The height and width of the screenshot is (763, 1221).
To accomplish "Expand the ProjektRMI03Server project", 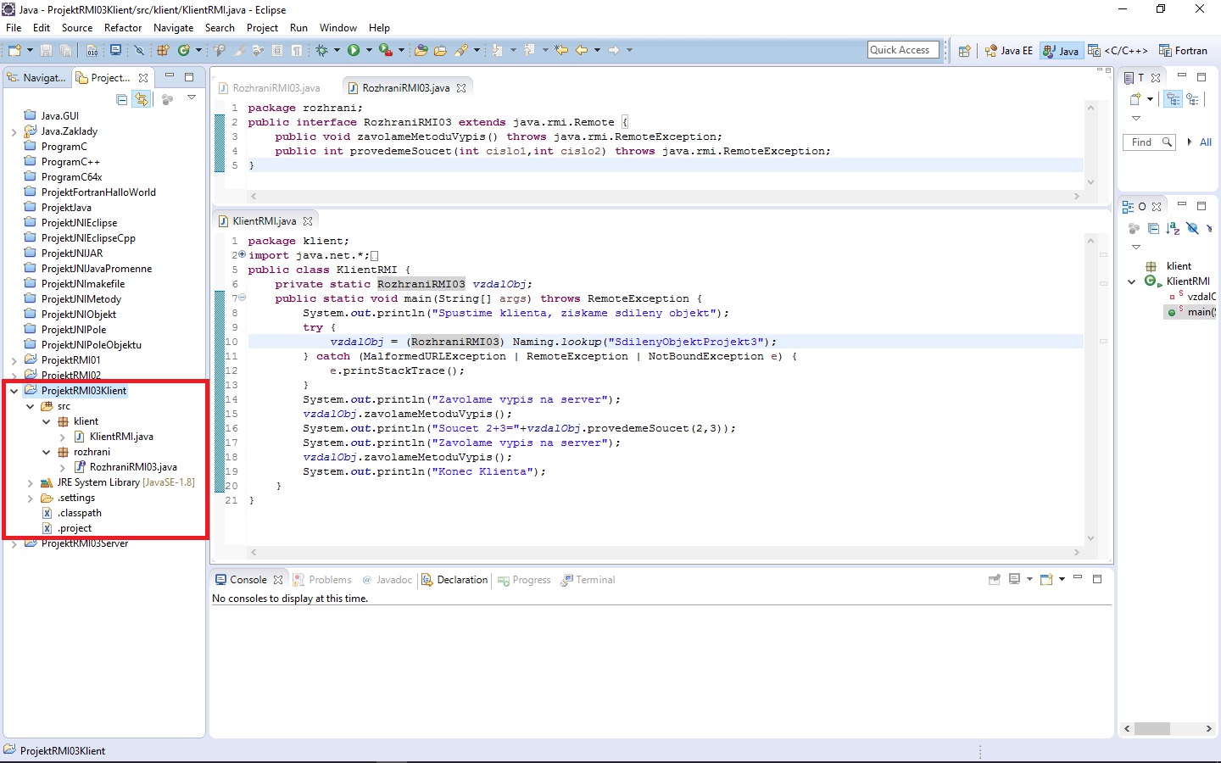I will [14, 543].
